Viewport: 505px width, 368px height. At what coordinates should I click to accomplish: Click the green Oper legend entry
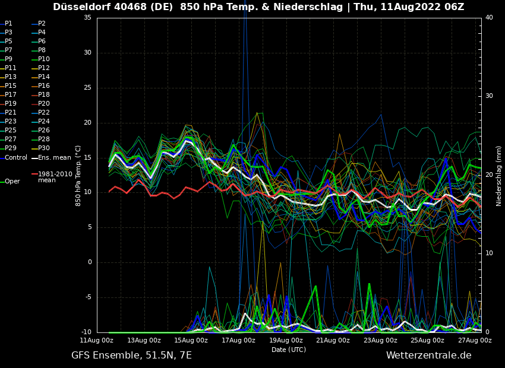click(x=12, y=182)
